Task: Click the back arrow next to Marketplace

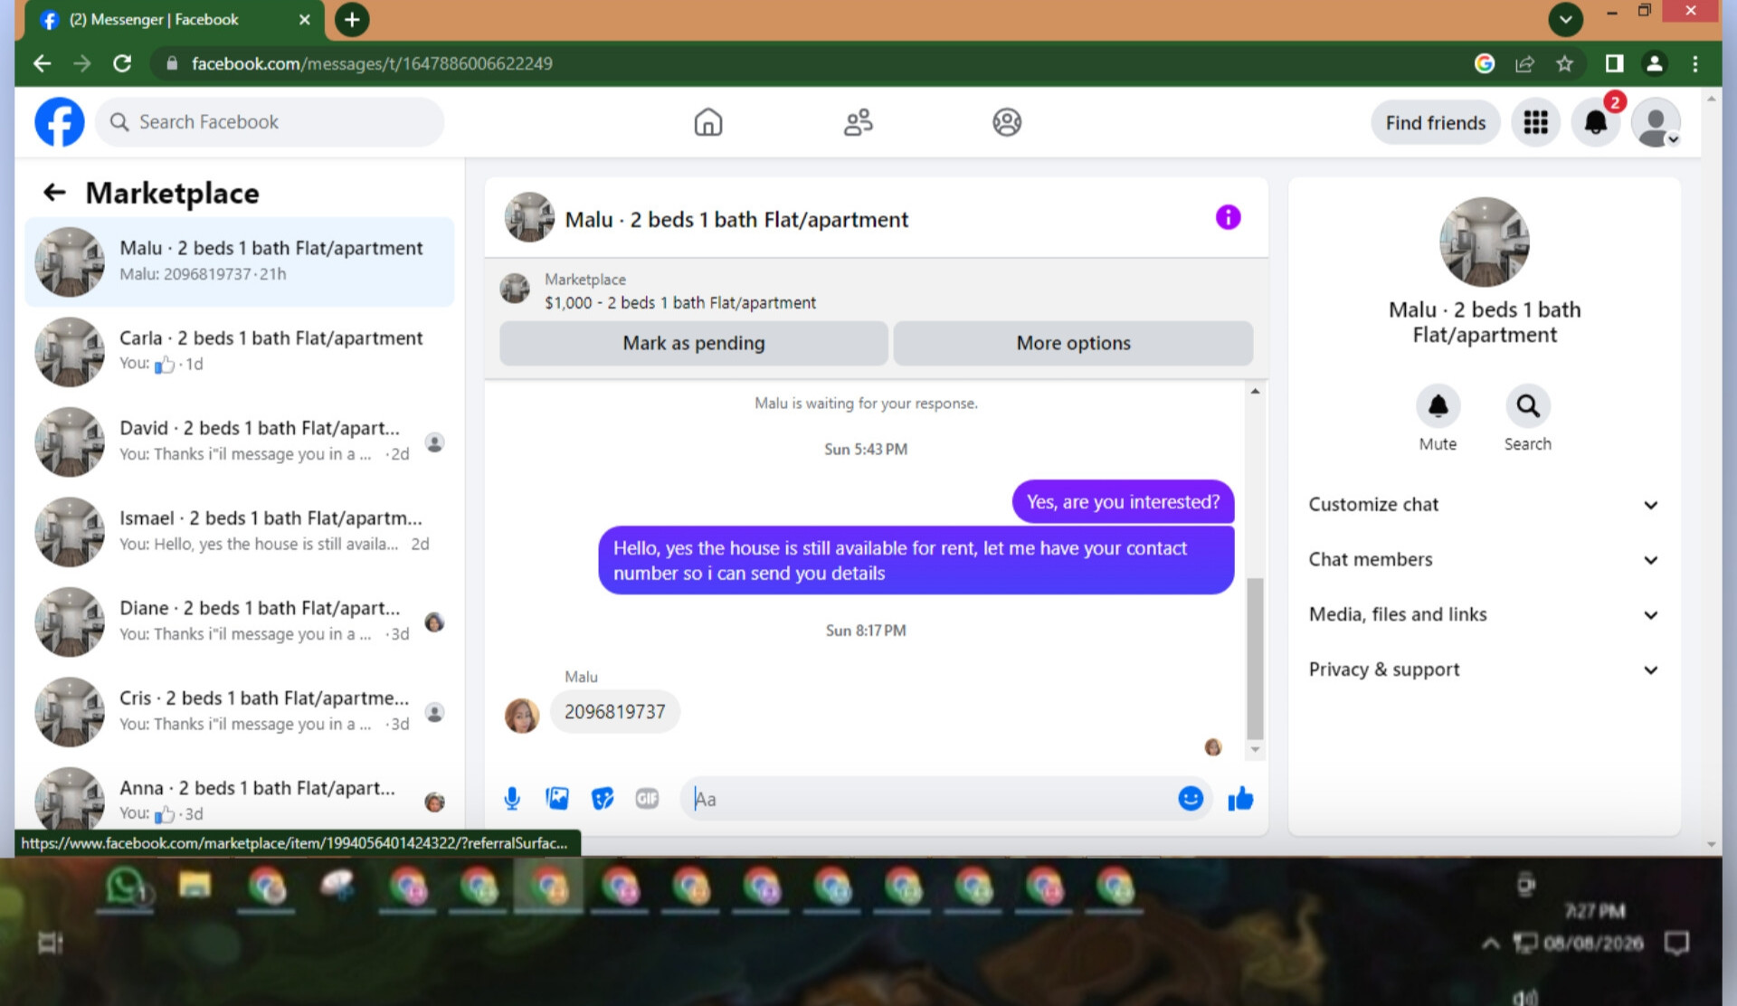Action: pyautogui.click(x=54, y=193)
